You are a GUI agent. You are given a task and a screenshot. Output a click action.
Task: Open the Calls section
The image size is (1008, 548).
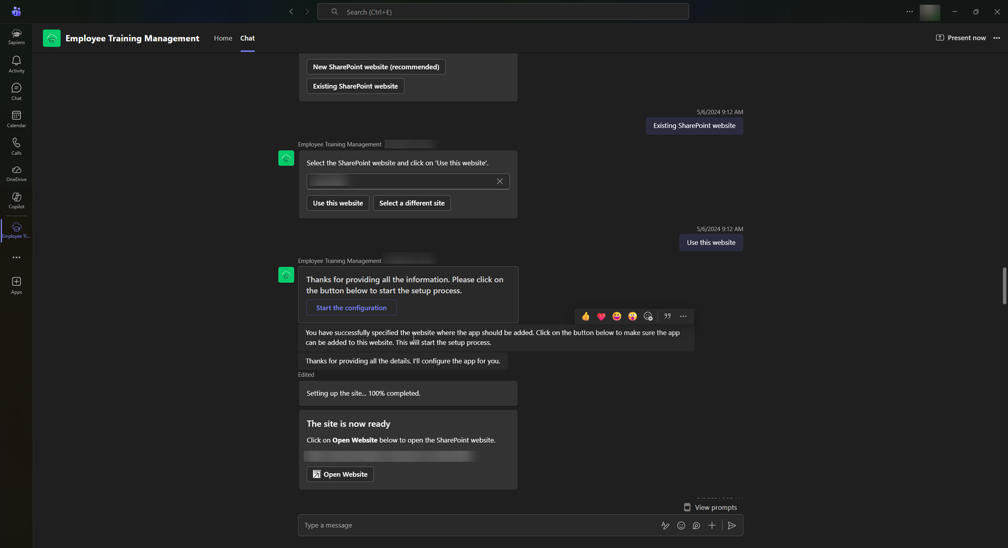pos(16,146)
